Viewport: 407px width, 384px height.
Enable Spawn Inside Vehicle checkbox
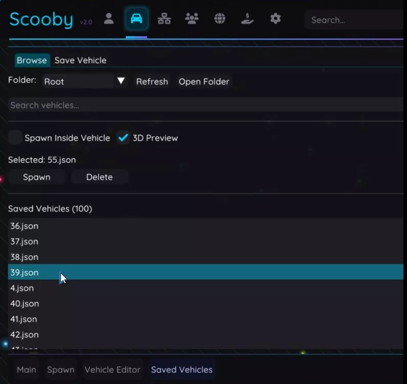(x=15, y=138)
